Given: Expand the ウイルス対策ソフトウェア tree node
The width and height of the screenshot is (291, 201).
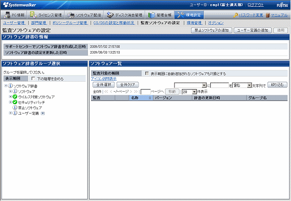Looking at the screenshot, I should (10, 96).
